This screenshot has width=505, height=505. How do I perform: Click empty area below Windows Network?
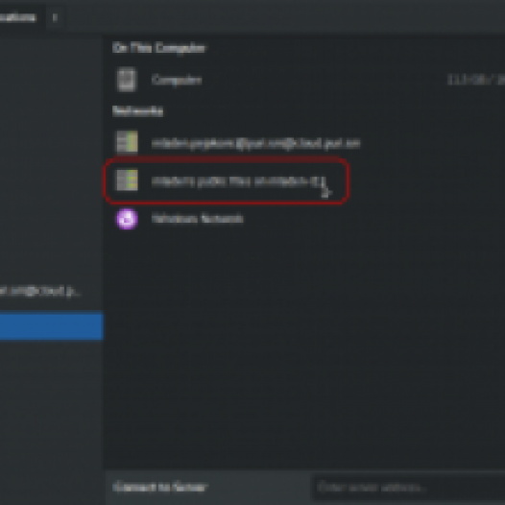coord(304,348)
